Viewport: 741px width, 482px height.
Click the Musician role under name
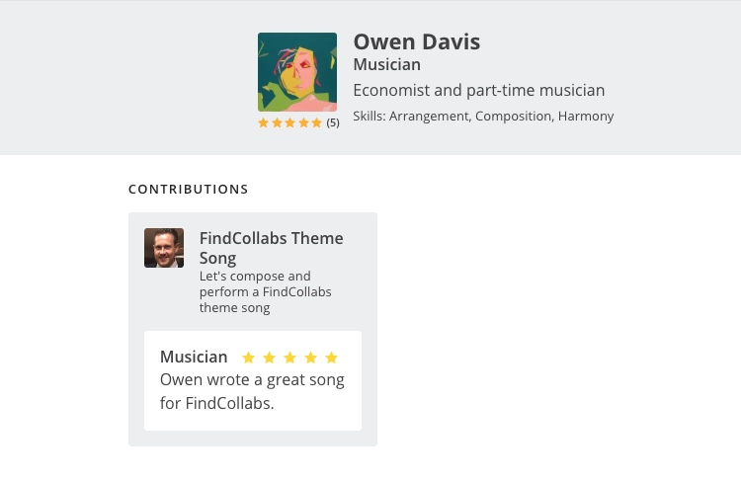pyautogui.click(x=387, y=64)
